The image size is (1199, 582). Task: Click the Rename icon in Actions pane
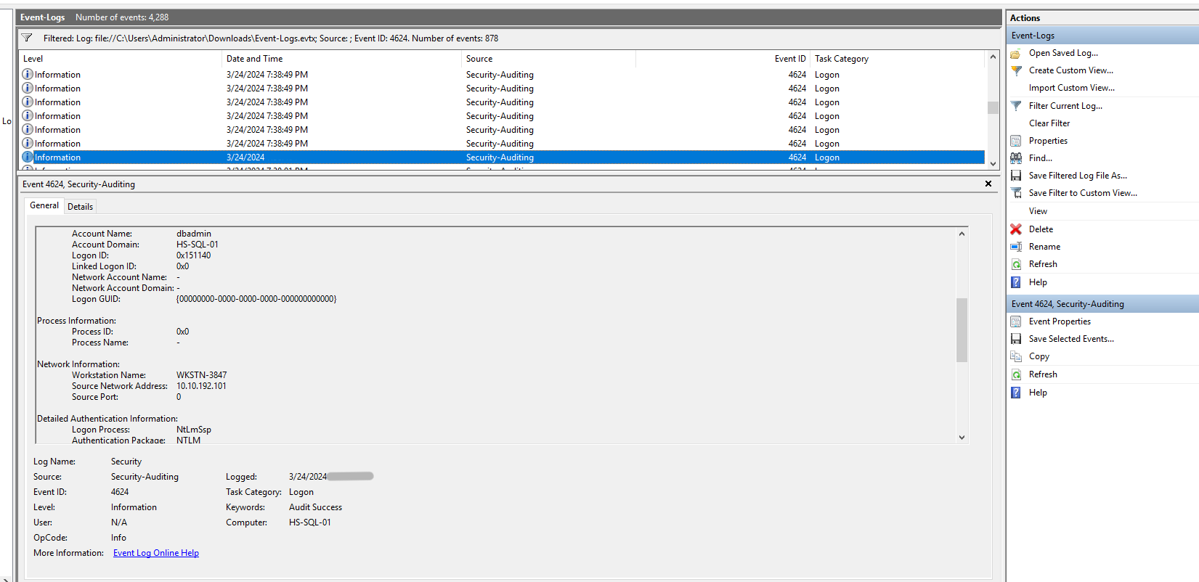coord(1016,247)
